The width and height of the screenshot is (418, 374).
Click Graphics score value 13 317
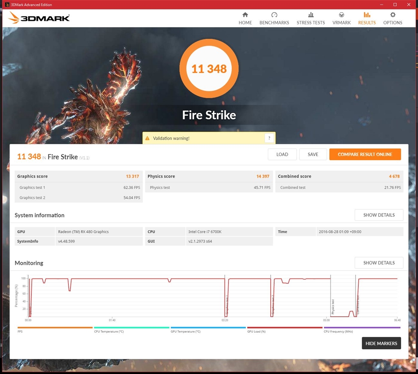[x=132, y=176]
